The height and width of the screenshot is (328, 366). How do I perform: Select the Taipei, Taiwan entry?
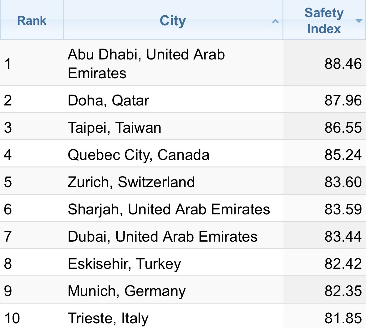tap(114, 128)
